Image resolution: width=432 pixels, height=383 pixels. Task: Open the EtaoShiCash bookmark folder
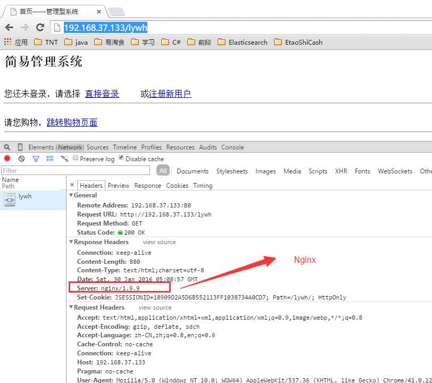tap(298, 42)
